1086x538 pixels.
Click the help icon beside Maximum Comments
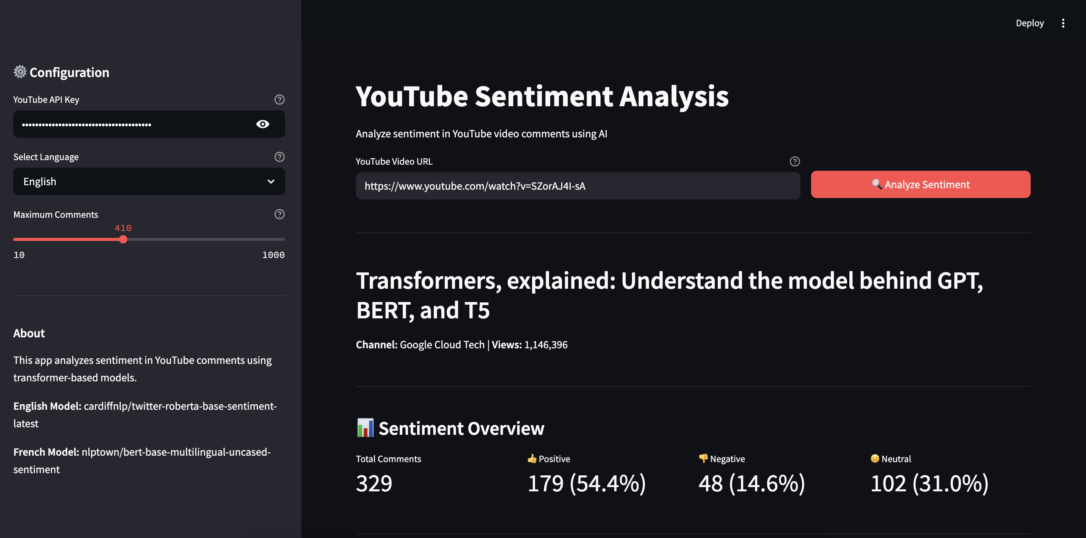(x=279, y=214)
